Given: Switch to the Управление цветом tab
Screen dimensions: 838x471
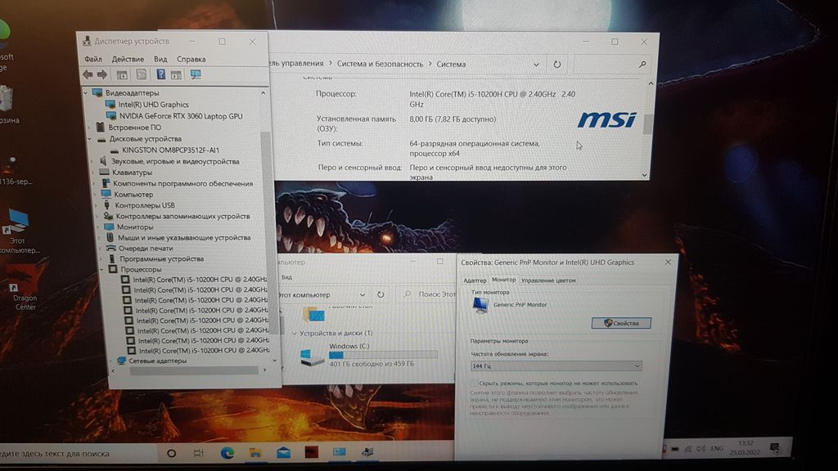Looking at the screenshot, I should (548, 280).
